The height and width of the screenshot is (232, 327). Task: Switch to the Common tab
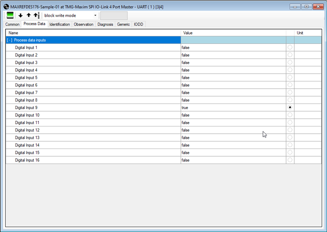click(12, 24)
